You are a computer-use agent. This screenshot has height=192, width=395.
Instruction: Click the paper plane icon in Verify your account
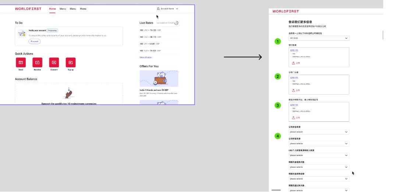pos(22,33)
